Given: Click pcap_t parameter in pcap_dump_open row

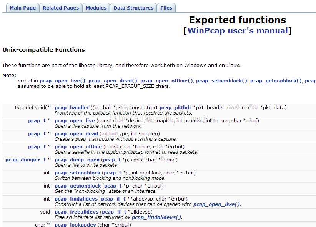Looking at the screenshot, I should (111, 160).
